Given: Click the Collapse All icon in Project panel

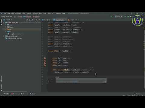Looking at the screenshot, I should pos(33,20).
